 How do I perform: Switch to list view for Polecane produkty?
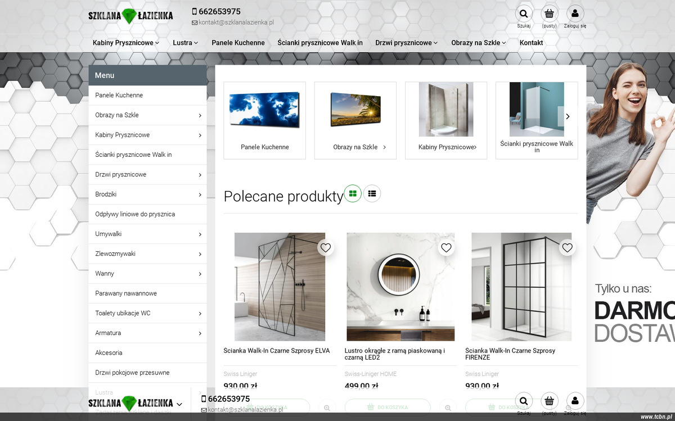click(372, 193)
